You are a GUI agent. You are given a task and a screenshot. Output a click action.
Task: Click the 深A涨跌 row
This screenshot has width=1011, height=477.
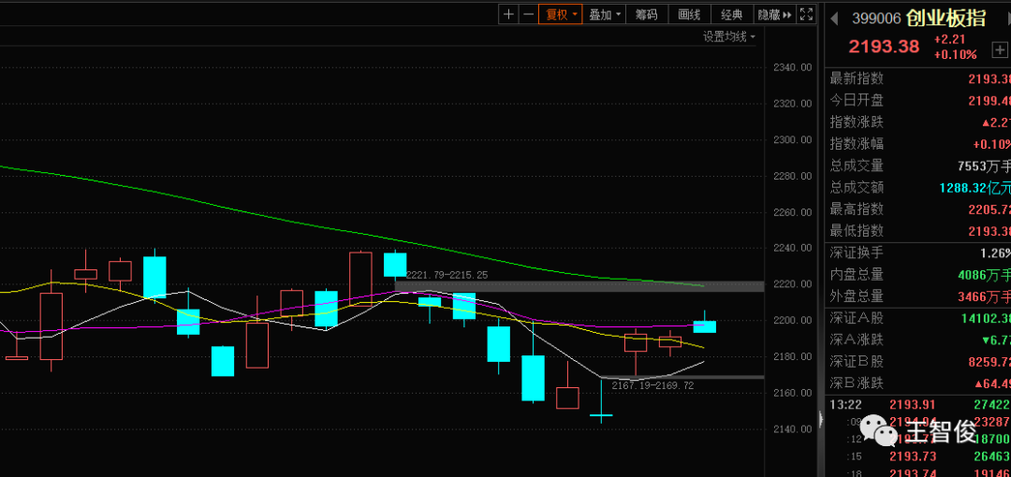click(x=920, y=340)
